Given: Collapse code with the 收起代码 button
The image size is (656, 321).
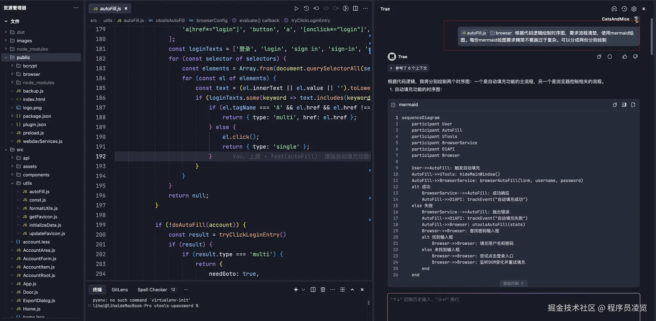Looking at the screenshot, I should pos(513,283).
